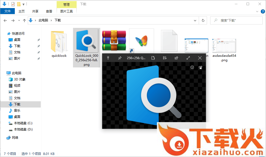This screenshot has height=157, width=266.
Task: Click 下载 in the address path
Action: (x=58, y=20)
